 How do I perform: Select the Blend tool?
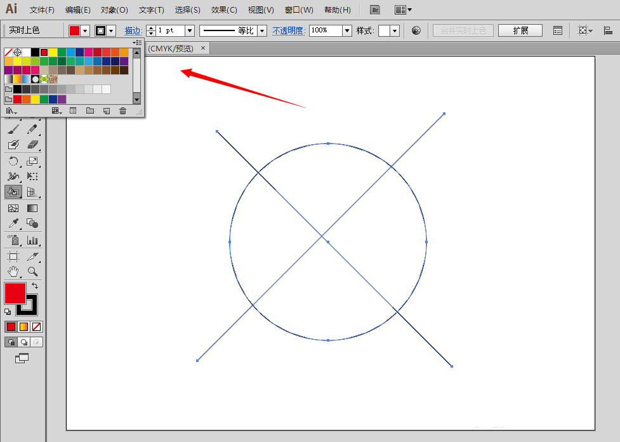pos(32,224)
